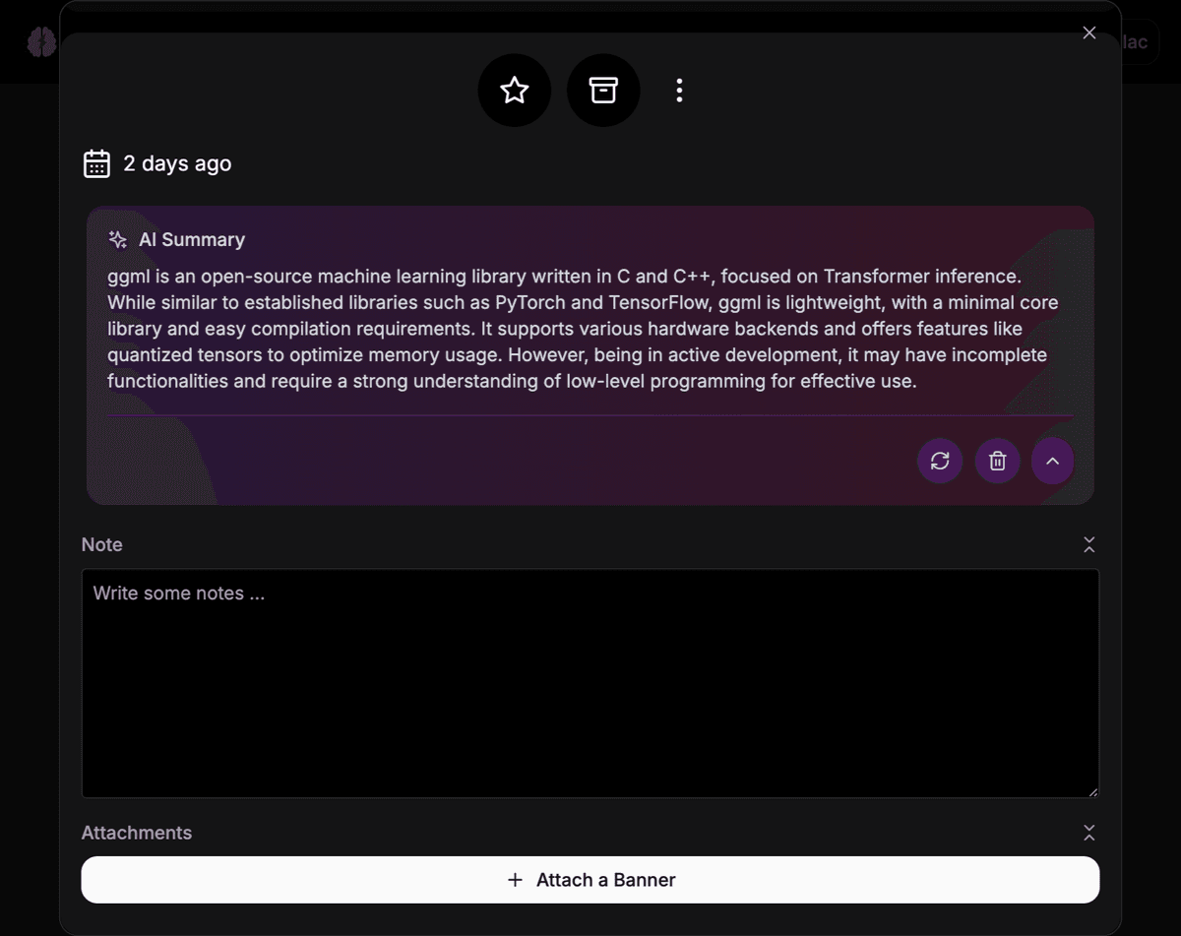Click the AI summary paragraph text
This screenshot has width=1181, height=936.
pos(581,329)
